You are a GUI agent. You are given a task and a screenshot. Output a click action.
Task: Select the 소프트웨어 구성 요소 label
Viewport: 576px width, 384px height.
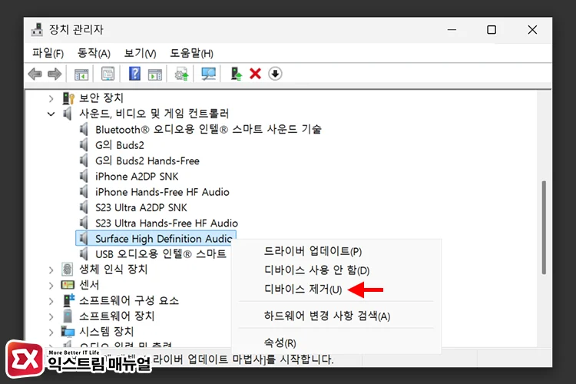[x=129, y=300]
